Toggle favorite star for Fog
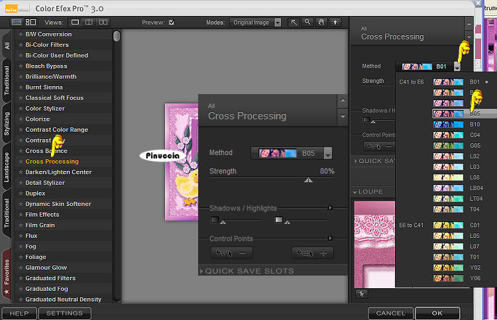This screenshot has height=320, width=497. (21, 246)
